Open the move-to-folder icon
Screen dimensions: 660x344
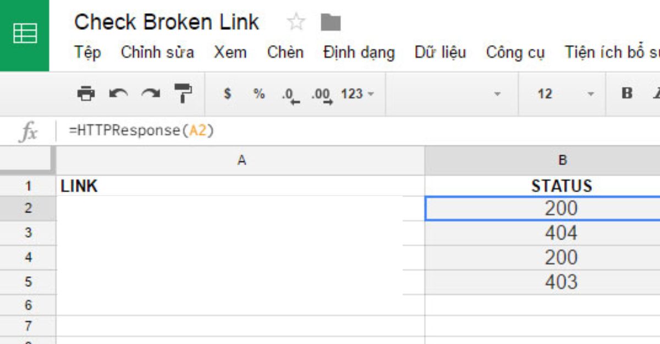click(x=331, y=23)
